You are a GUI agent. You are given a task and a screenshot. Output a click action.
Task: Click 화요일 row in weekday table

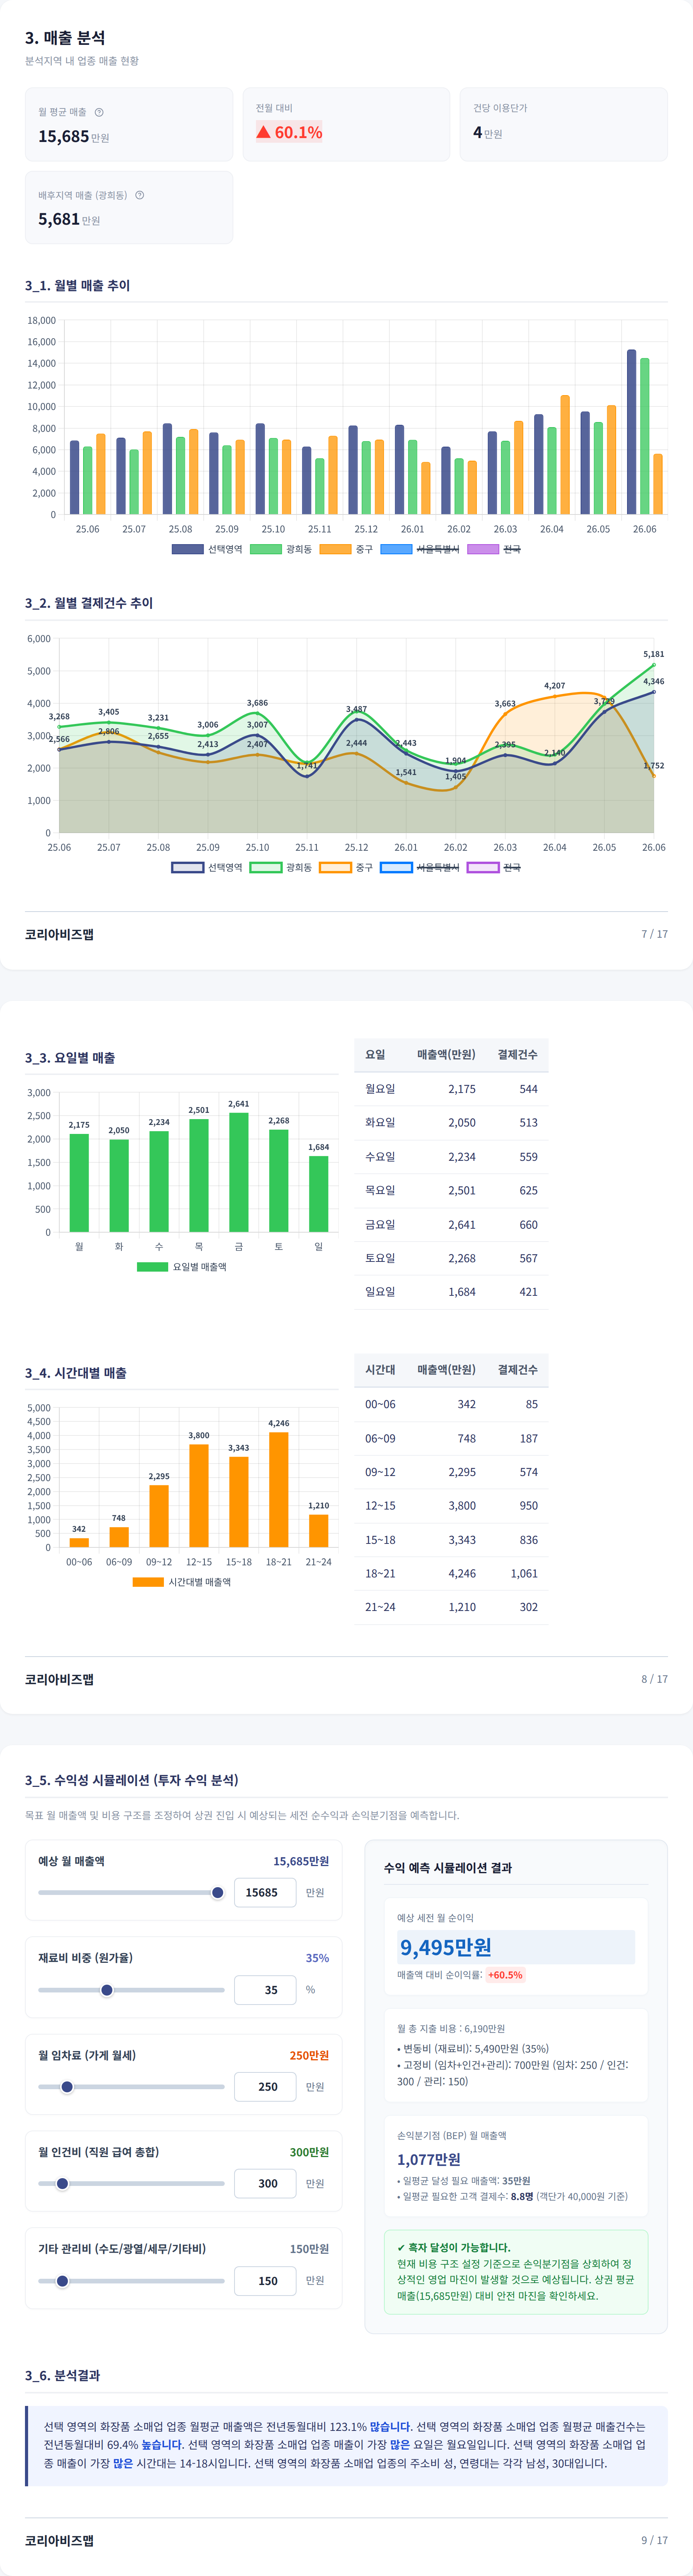pos(451,1123)
